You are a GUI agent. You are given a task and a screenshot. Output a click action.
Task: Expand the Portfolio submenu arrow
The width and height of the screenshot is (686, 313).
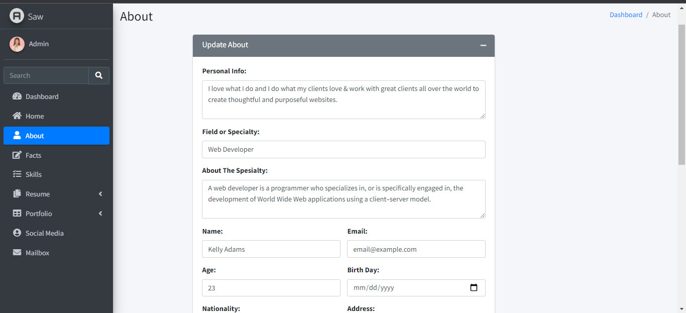pyautogui.click(x=100, y=214)
